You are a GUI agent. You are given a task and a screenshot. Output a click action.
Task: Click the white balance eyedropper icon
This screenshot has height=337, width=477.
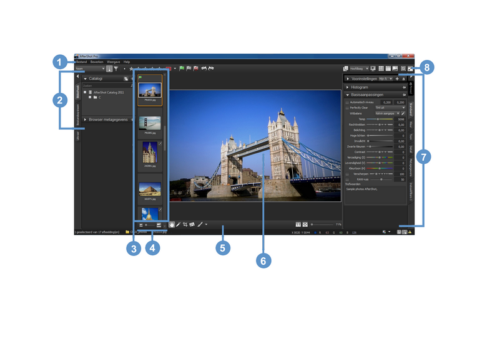point(403,113)
